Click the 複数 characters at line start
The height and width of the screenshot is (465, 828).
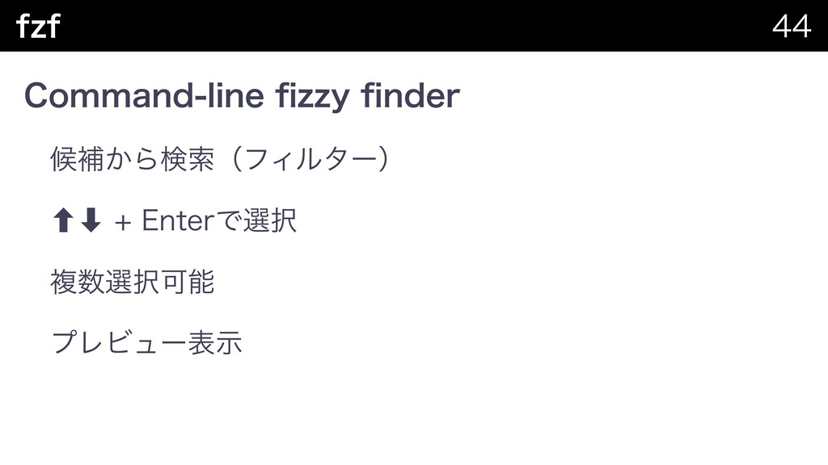[77, 282]
